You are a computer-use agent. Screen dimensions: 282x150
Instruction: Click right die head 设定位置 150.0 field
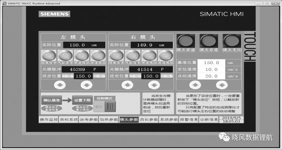[151, 76]
